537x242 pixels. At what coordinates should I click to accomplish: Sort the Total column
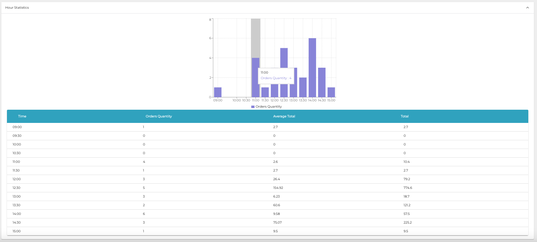pos(404,116)
